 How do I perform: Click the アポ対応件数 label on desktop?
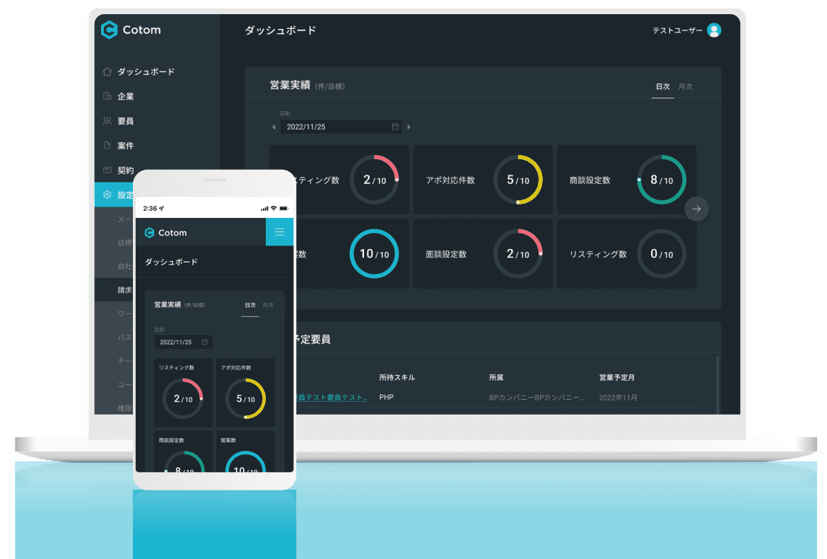(450, 180)
